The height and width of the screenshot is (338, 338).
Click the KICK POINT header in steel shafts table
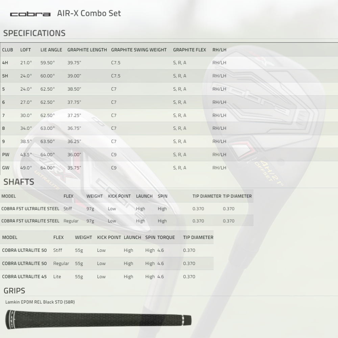pos(119,196)
